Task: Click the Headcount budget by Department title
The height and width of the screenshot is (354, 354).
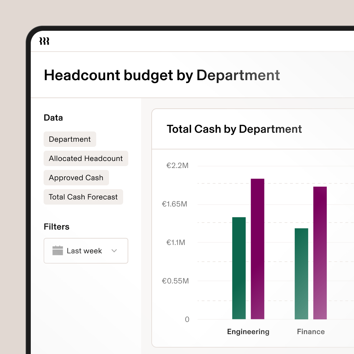Action: tap(162, 75)
